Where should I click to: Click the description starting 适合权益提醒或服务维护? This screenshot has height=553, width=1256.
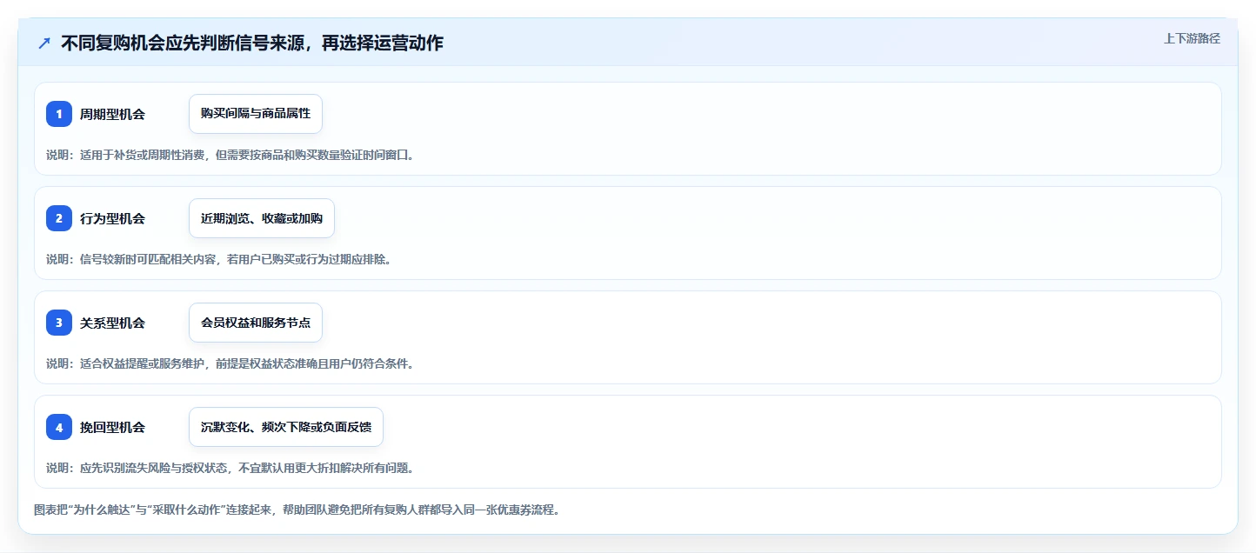click(x=230, y=363)
